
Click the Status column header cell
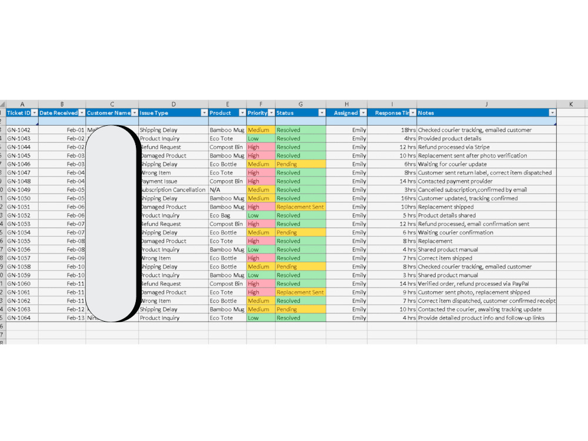[300, 113]
